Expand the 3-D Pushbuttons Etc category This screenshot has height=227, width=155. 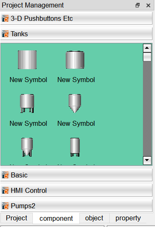76,18
